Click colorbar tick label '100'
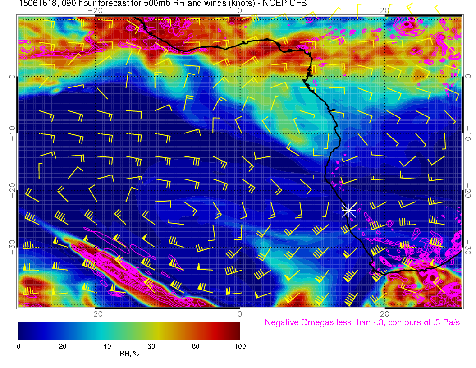 240,346
